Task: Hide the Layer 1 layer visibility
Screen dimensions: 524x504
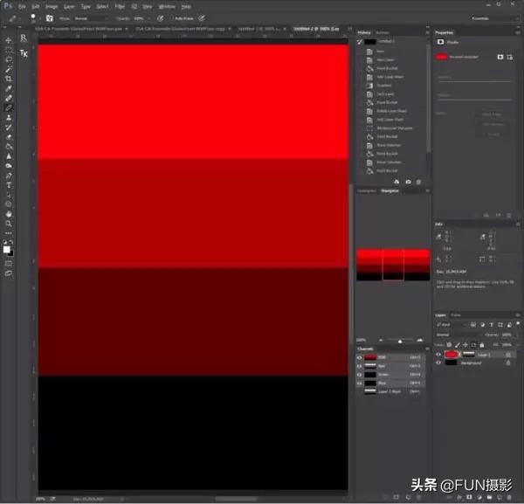Action: (x=439, y=355)
